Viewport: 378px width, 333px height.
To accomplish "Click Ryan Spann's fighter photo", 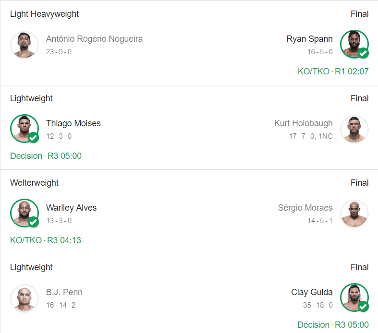I will pyautogui.click(x=354, y=45).
